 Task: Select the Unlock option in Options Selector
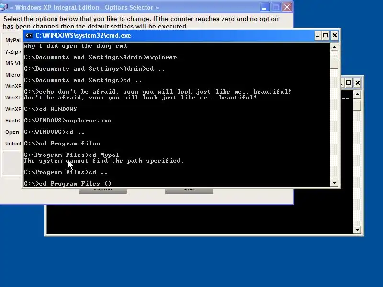click(x=13, y=143)
